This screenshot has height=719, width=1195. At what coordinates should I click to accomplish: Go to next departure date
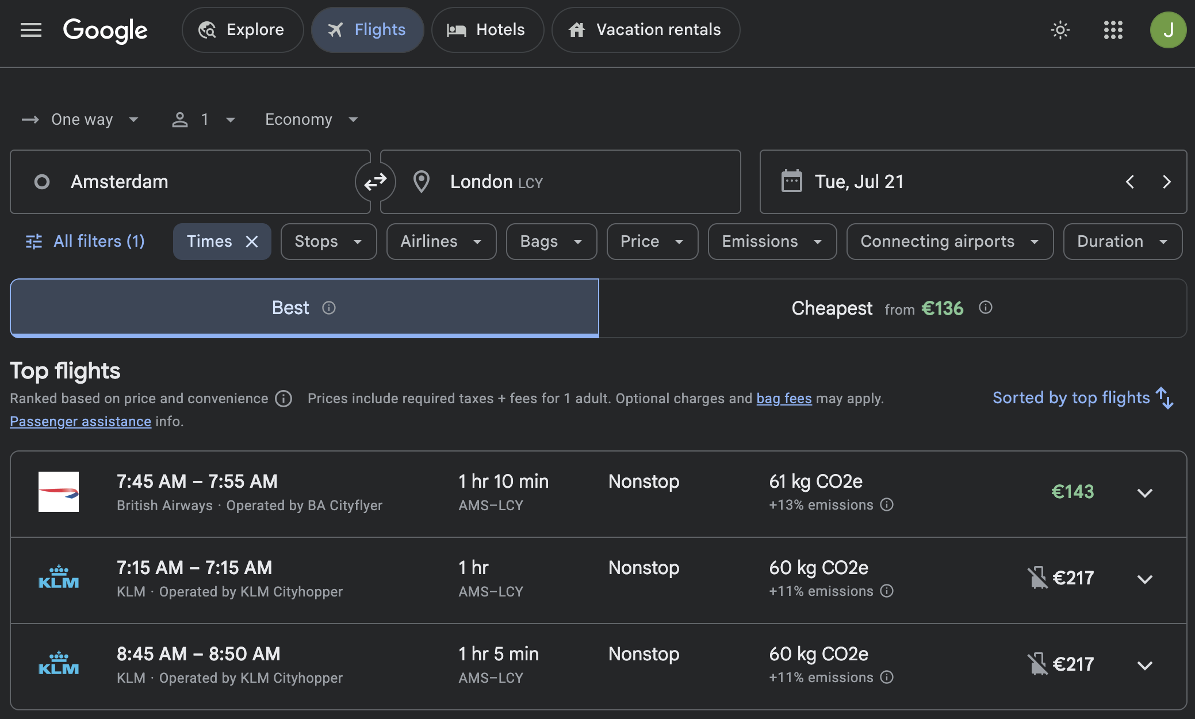1167,182
